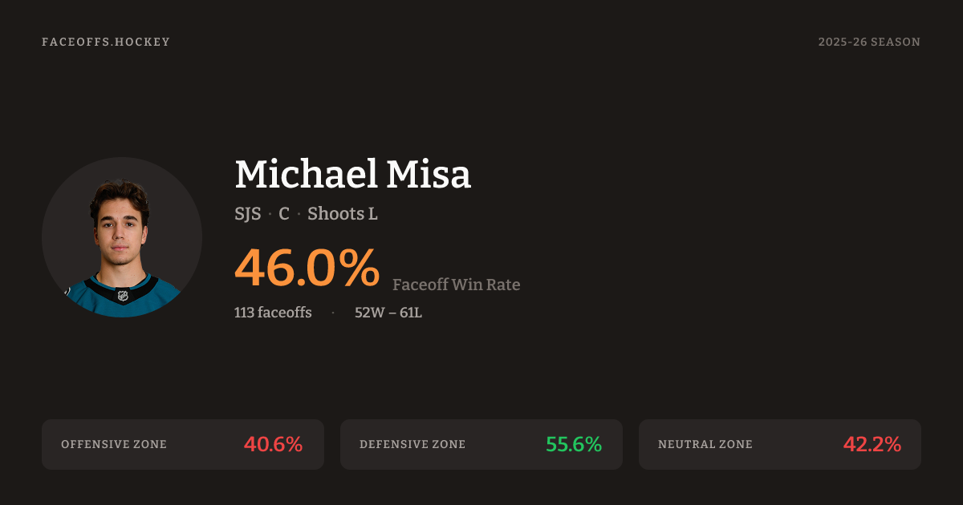Click the C position indicator
The width and height of the screenshot is (963, 505).
click(284, 214)
